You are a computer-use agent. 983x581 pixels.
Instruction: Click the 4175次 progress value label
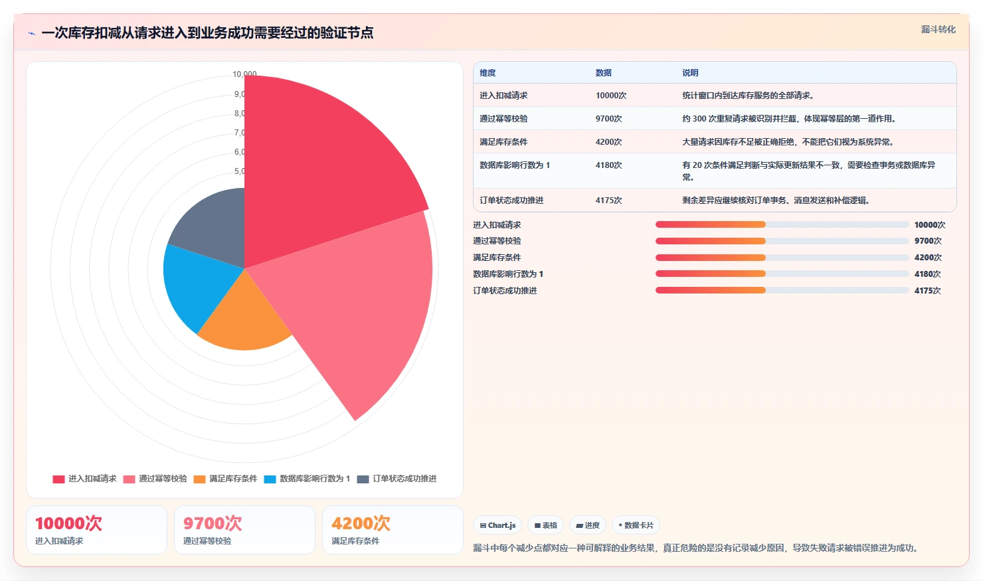tap(927, 291)
